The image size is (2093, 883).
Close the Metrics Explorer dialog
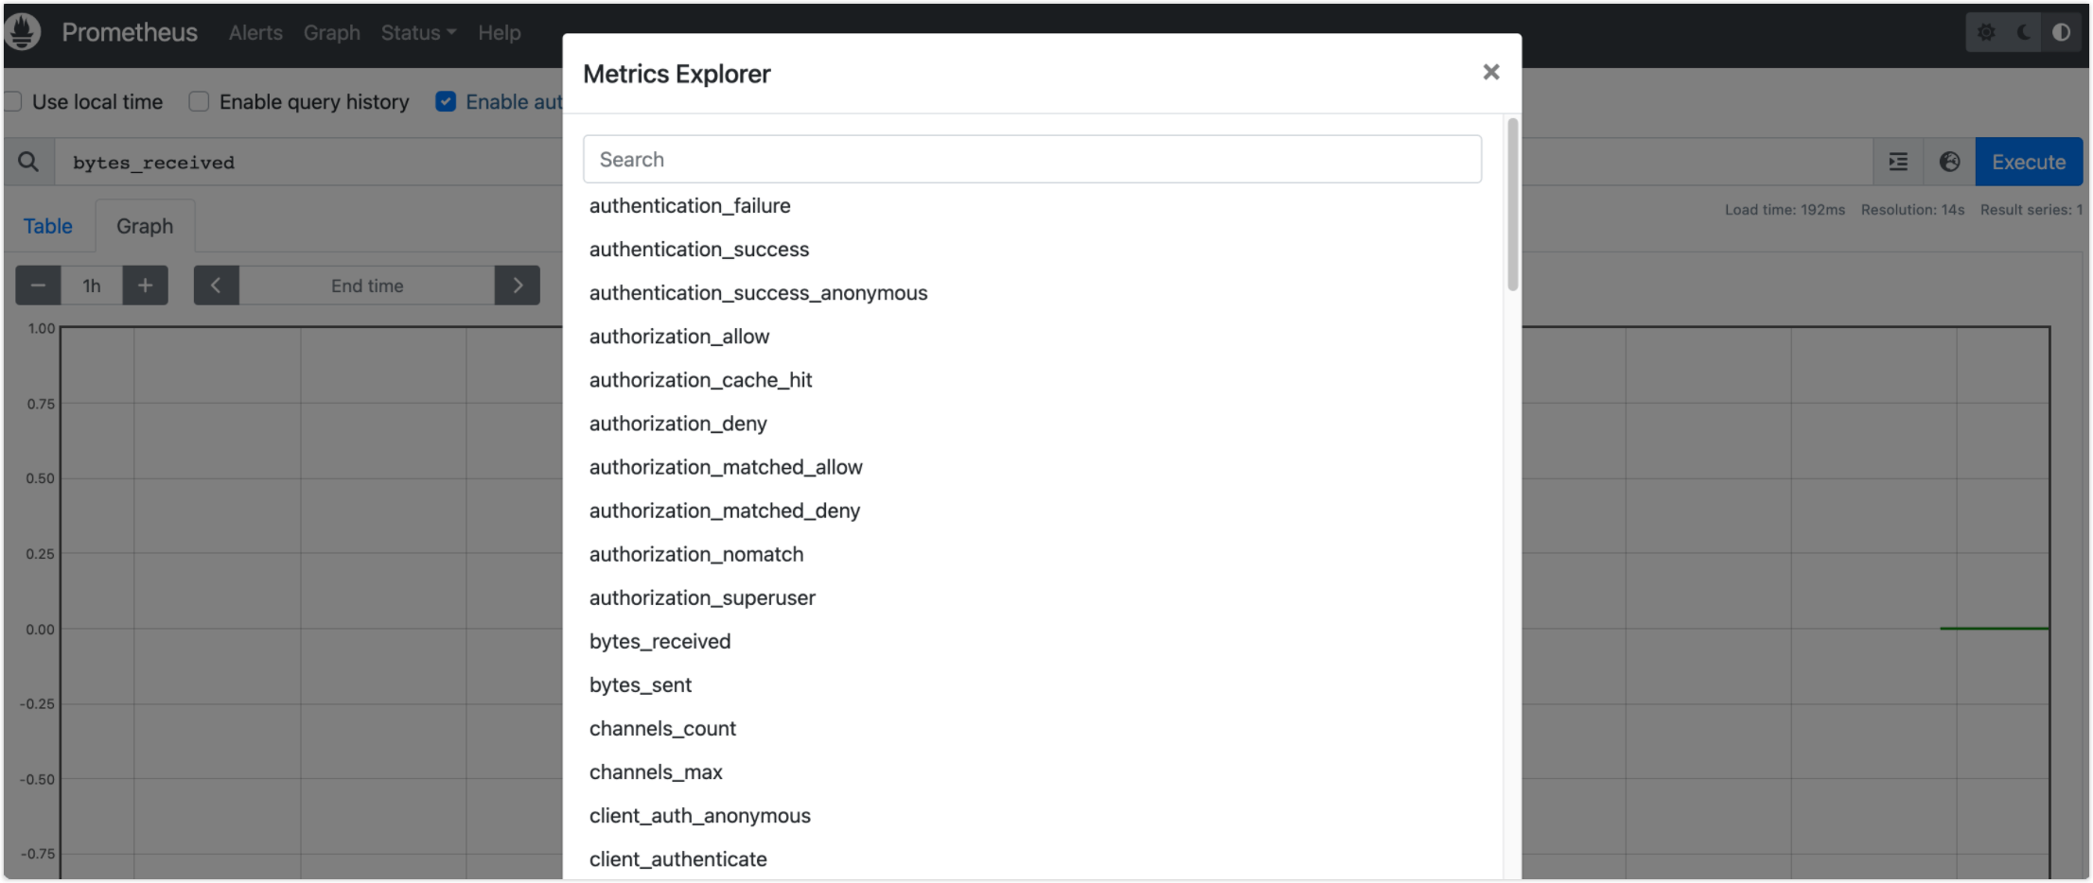coord(1491,72)
